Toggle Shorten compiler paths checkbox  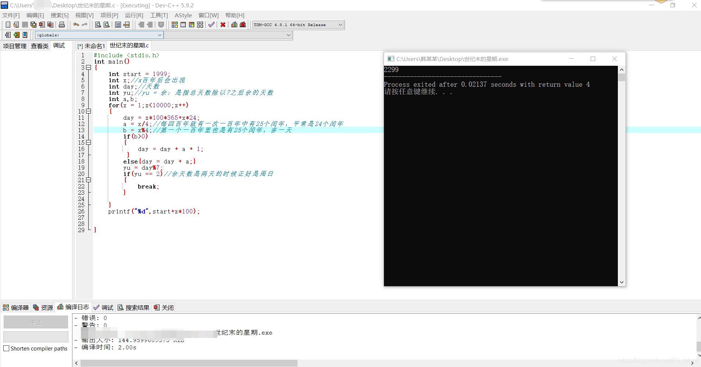click(6, 348)
